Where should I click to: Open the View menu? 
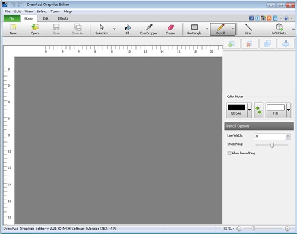[x=29, y=11]
